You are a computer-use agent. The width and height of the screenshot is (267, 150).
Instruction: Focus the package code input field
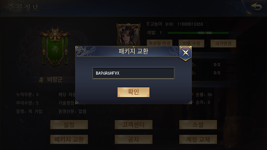(133, 73)
